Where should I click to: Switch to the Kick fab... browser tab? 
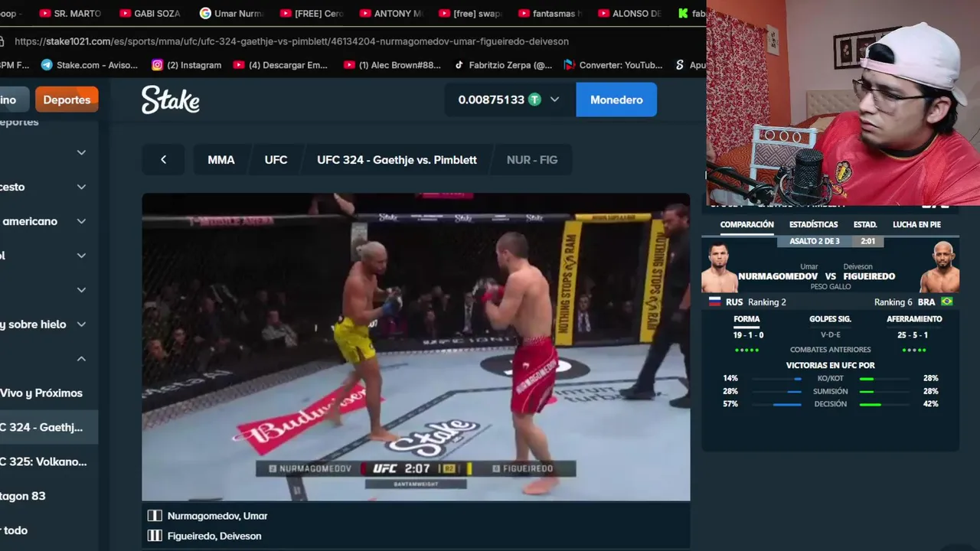[691, 13]
